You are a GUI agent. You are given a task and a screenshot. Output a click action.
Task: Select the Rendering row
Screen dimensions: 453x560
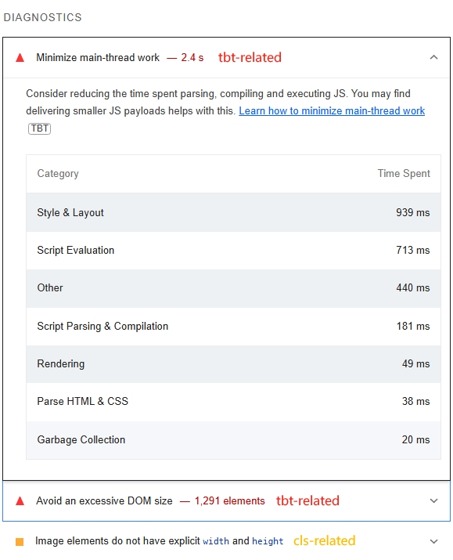(233, 364)
